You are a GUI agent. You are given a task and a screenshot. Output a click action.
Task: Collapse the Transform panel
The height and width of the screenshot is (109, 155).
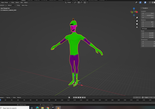(x=141, y=8)
